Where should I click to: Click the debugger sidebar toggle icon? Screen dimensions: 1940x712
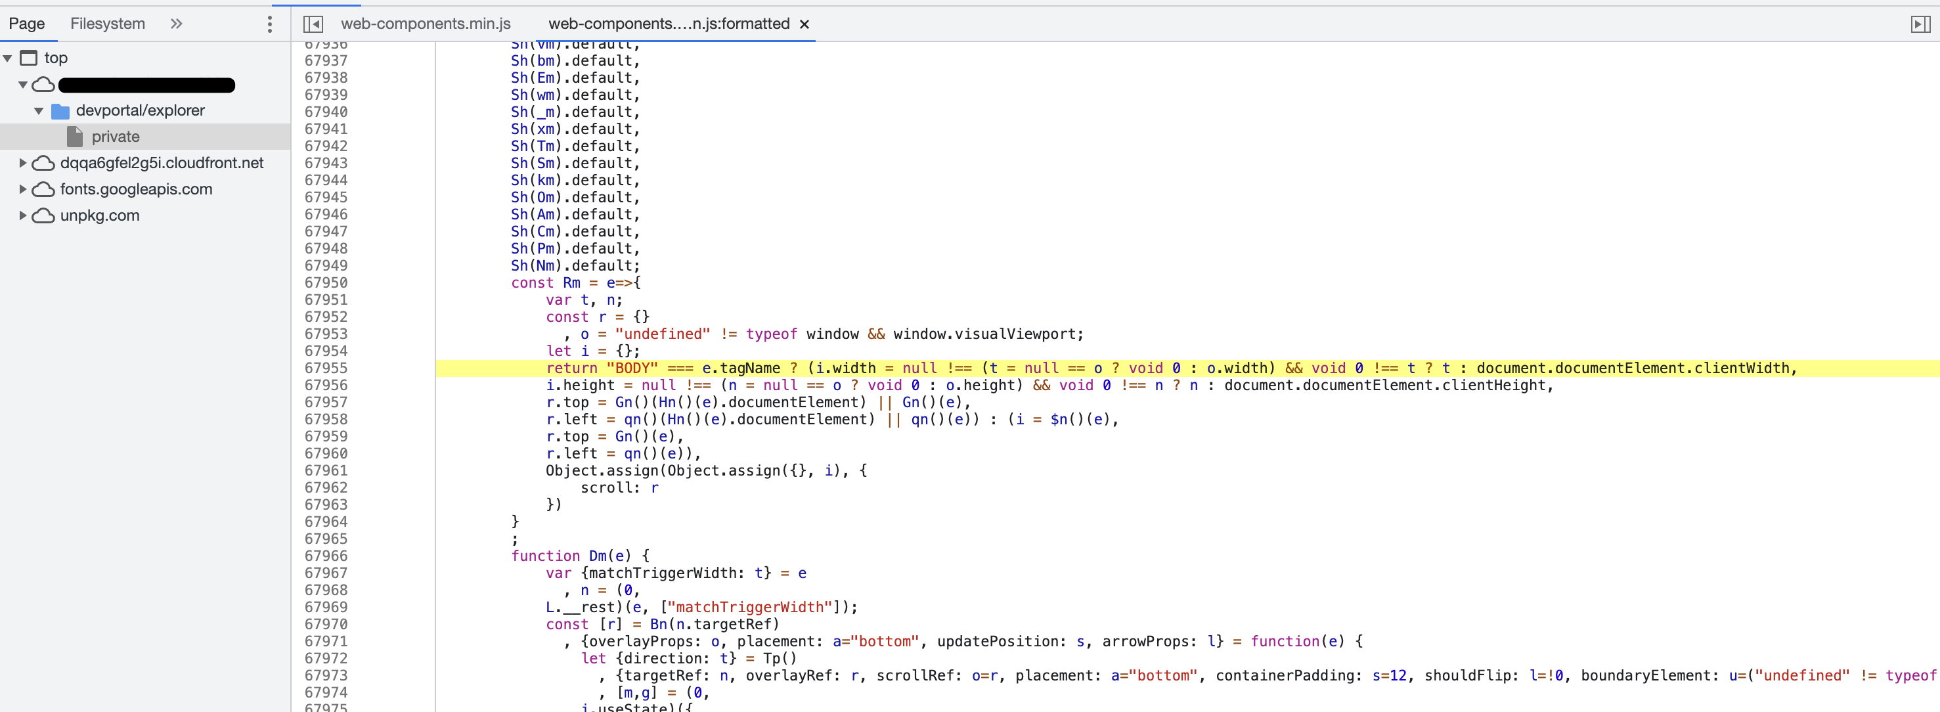[x=1920, y=24]
